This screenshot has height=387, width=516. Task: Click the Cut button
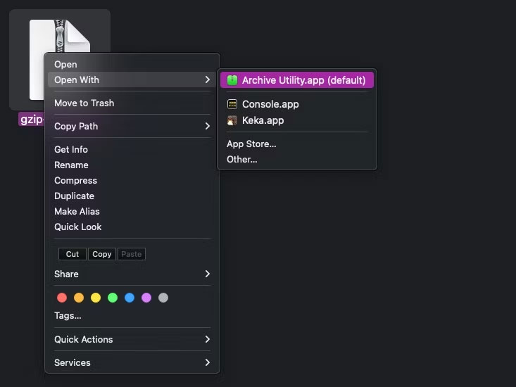73,254
